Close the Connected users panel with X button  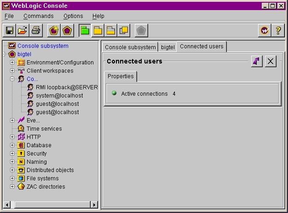pyautogui.click(x=271, y=61)
